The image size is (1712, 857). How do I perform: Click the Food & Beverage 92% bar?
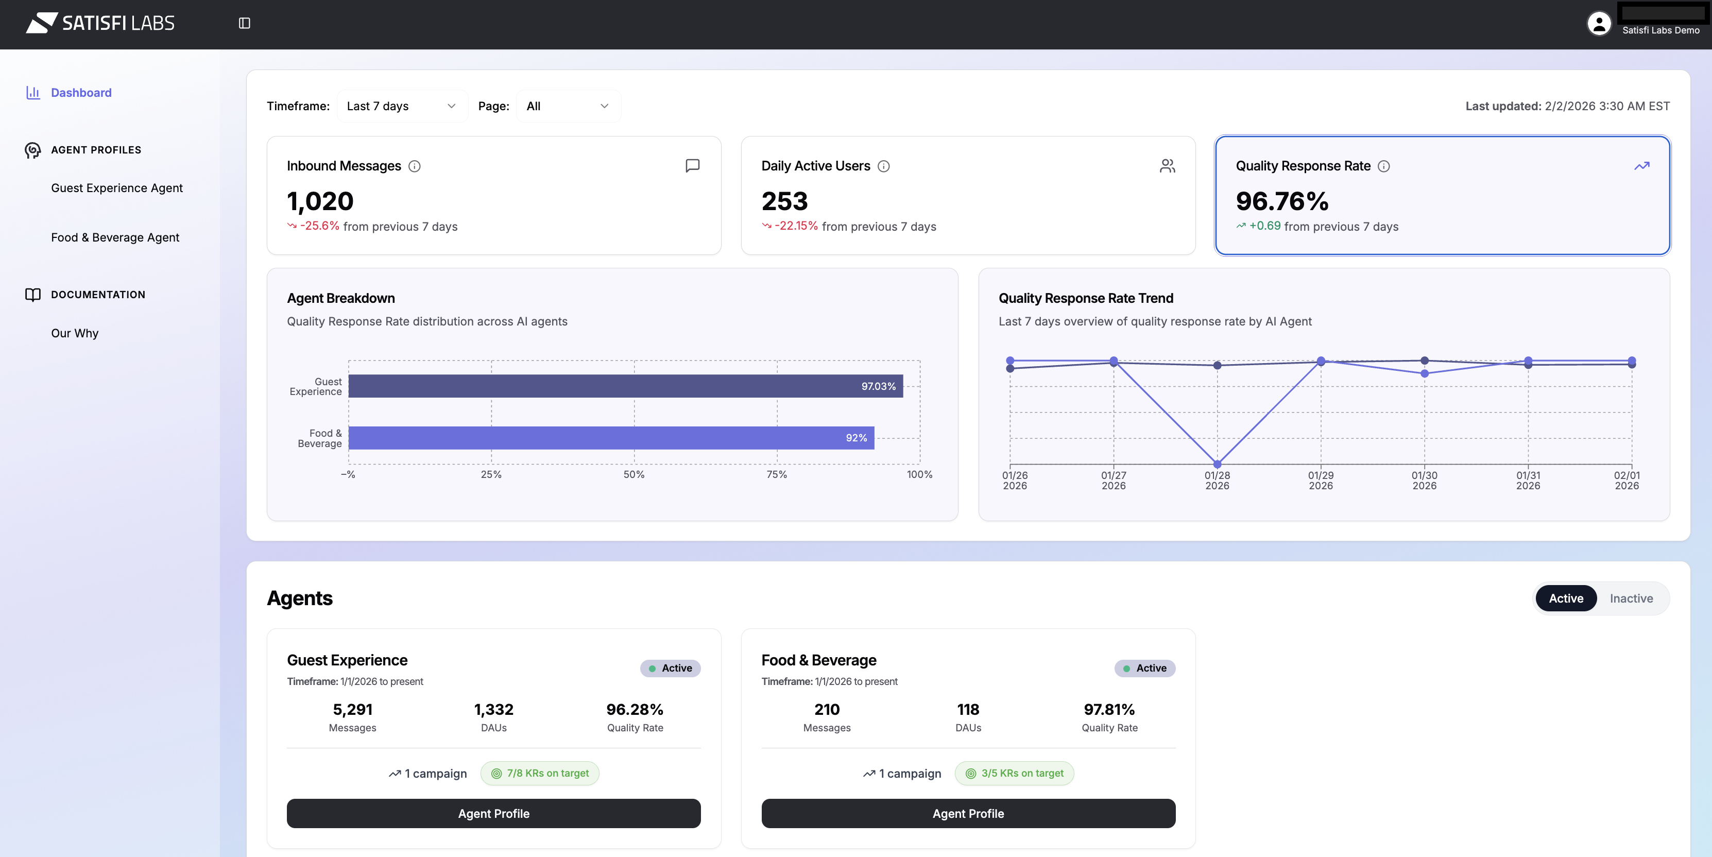pos(611,438)
